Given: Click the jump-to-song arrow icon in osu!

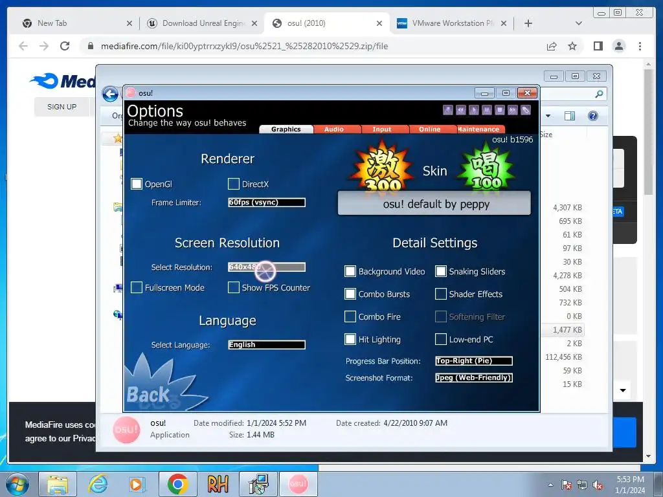Looking at the screenshot, I should (448, 110).
